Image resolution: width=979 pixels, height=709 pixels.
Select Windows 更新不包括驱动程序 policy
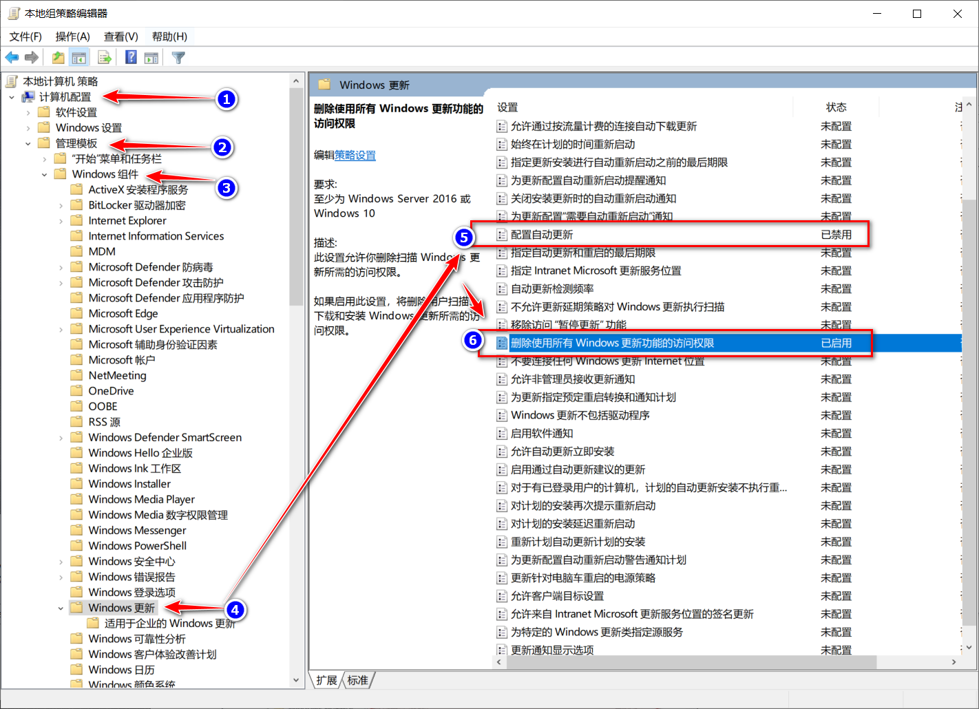[580, 415]
